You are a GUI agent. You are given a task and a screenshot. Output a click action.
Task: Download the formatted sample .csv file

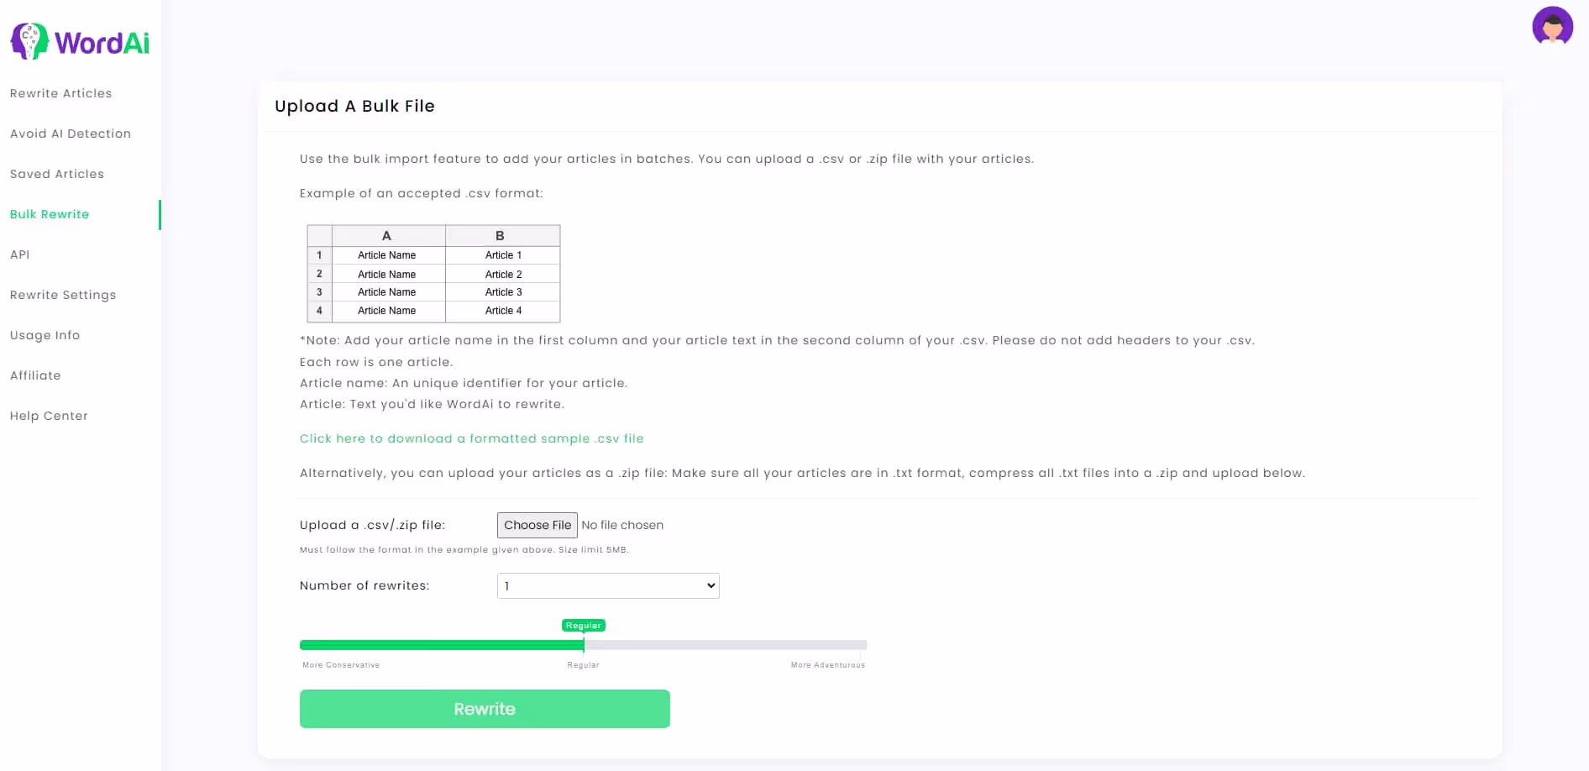[x=471, y=438]
